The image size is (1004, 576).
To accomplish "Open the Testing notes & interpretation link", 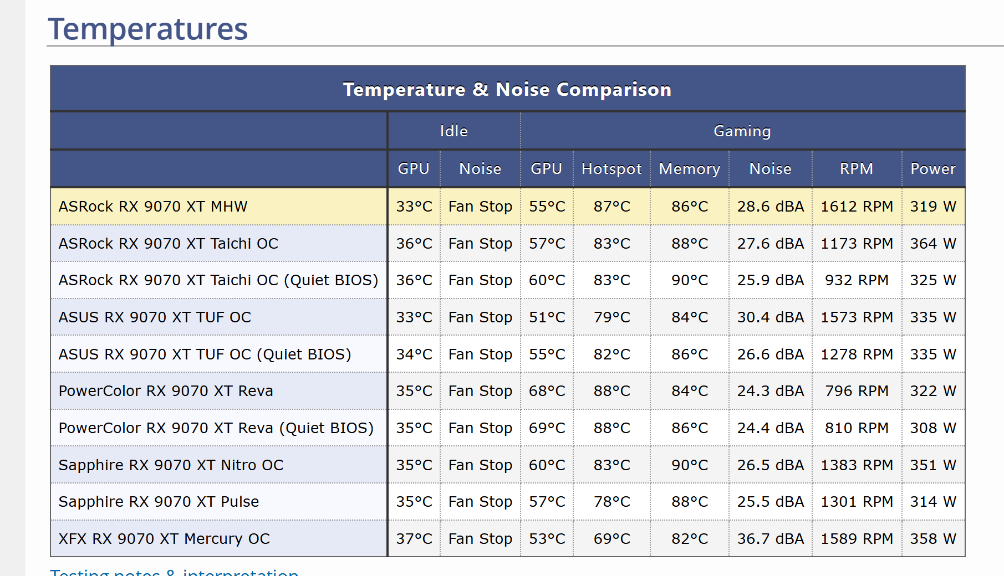I will (174, 572).
